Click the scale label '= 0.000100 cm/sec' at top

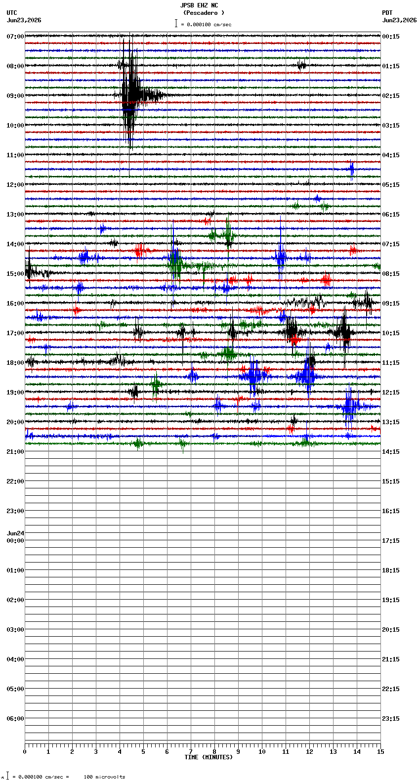pyautogui.click(x=206, y=24)
